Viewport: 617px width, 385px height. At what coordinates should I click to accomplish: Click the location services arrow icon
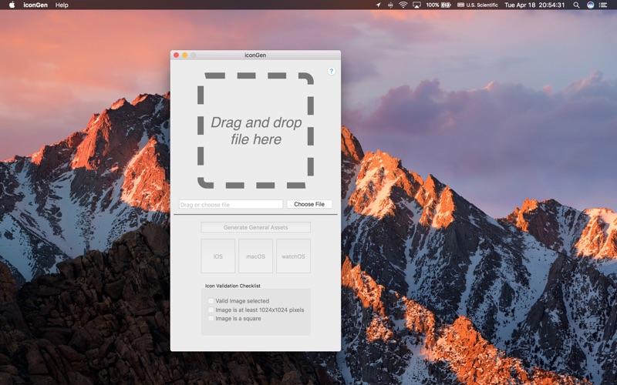(x=378, y=5)
